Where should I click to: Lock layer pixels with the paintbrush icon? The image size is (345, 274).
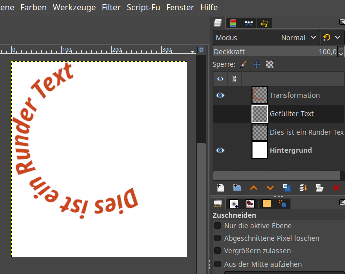point(243,64)
